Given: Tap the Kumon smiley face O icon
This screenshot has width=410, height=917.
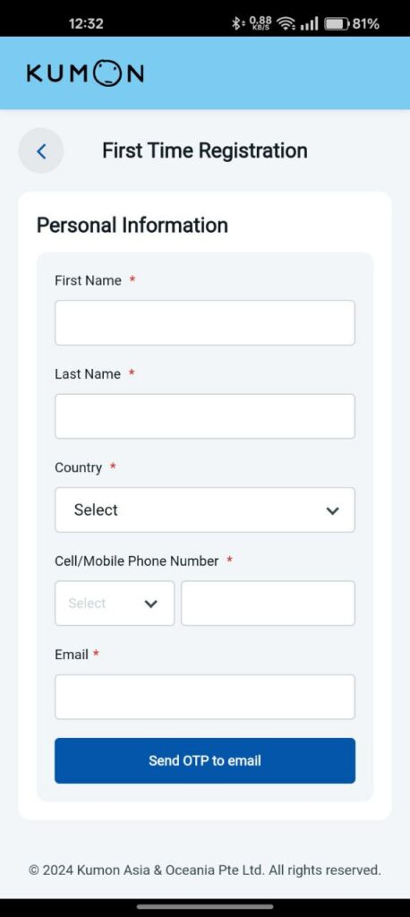Looking at the screenshot, I should tap(106, 73).
